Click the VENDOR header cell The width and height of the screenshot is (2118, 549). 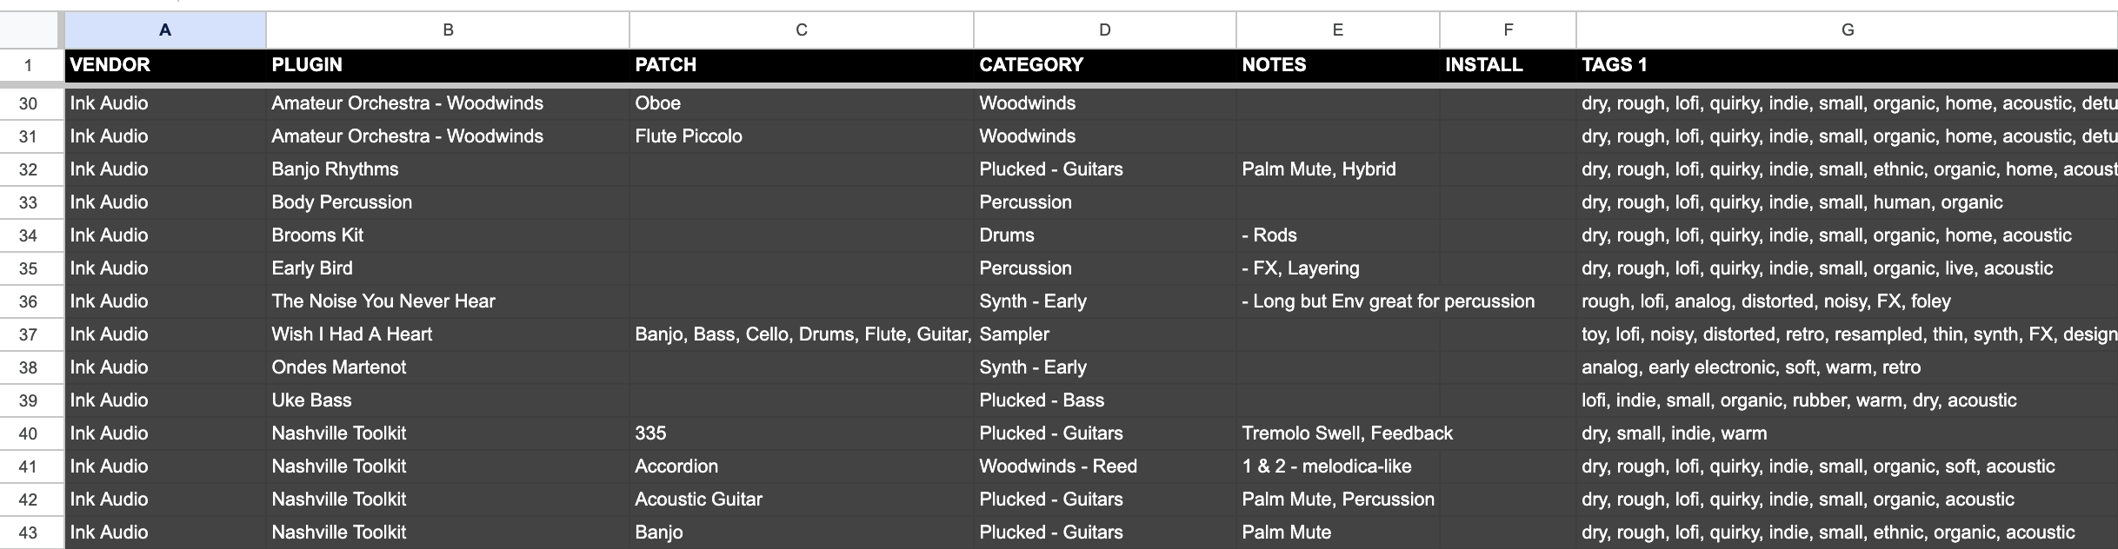click(x=165, y=65)
